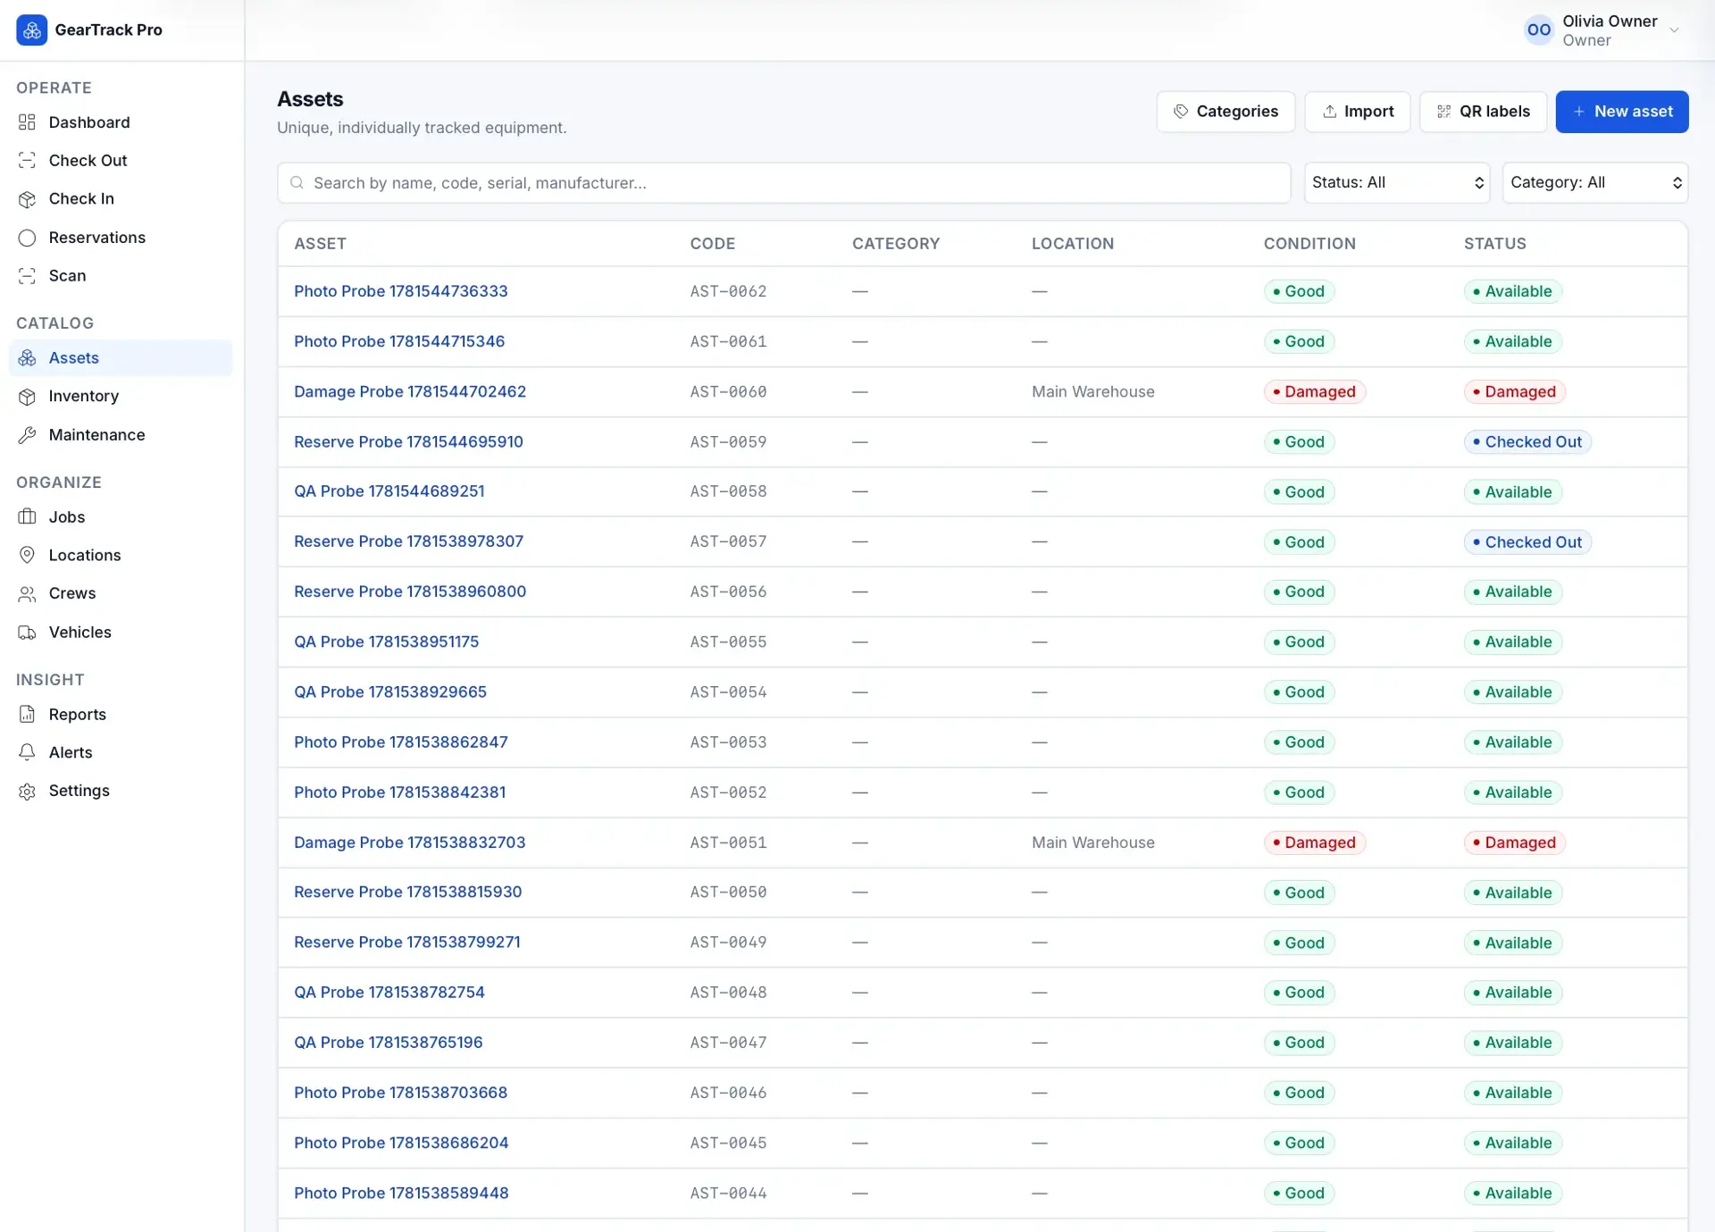
Task: Click the Assets icon in sidebar
Action: [27, 358]
